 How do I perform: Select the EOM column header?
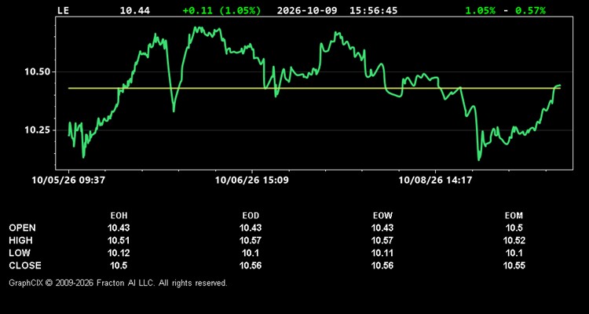[x=514, y=216]
